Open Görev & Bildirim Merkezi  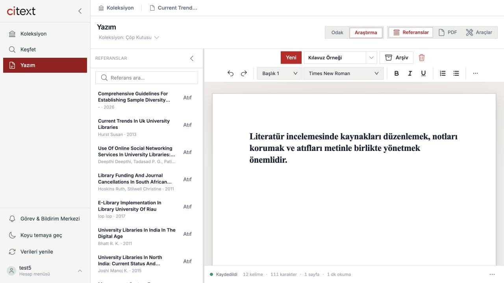45,219
